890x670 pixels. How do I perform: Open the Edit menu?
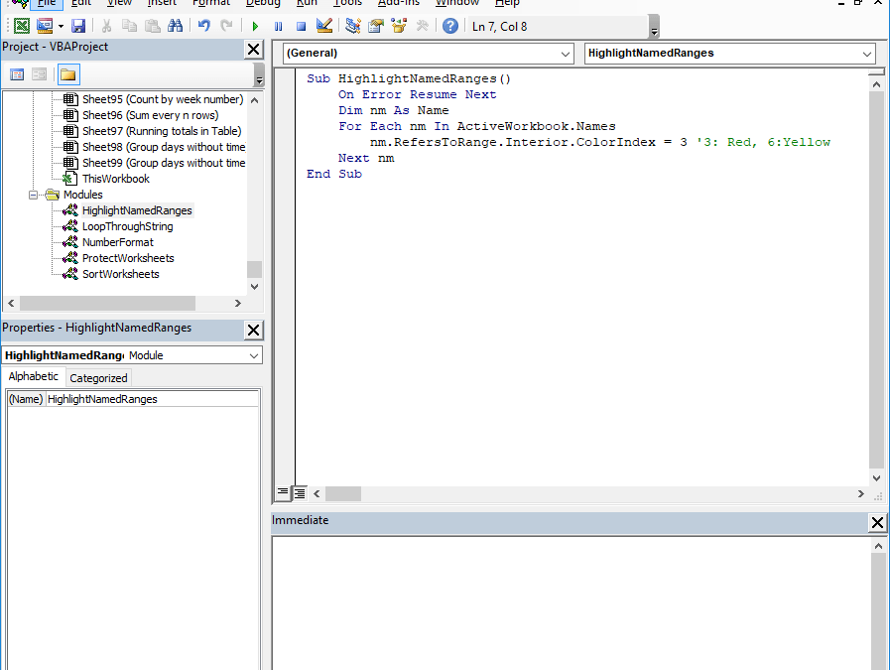[81, 3]
